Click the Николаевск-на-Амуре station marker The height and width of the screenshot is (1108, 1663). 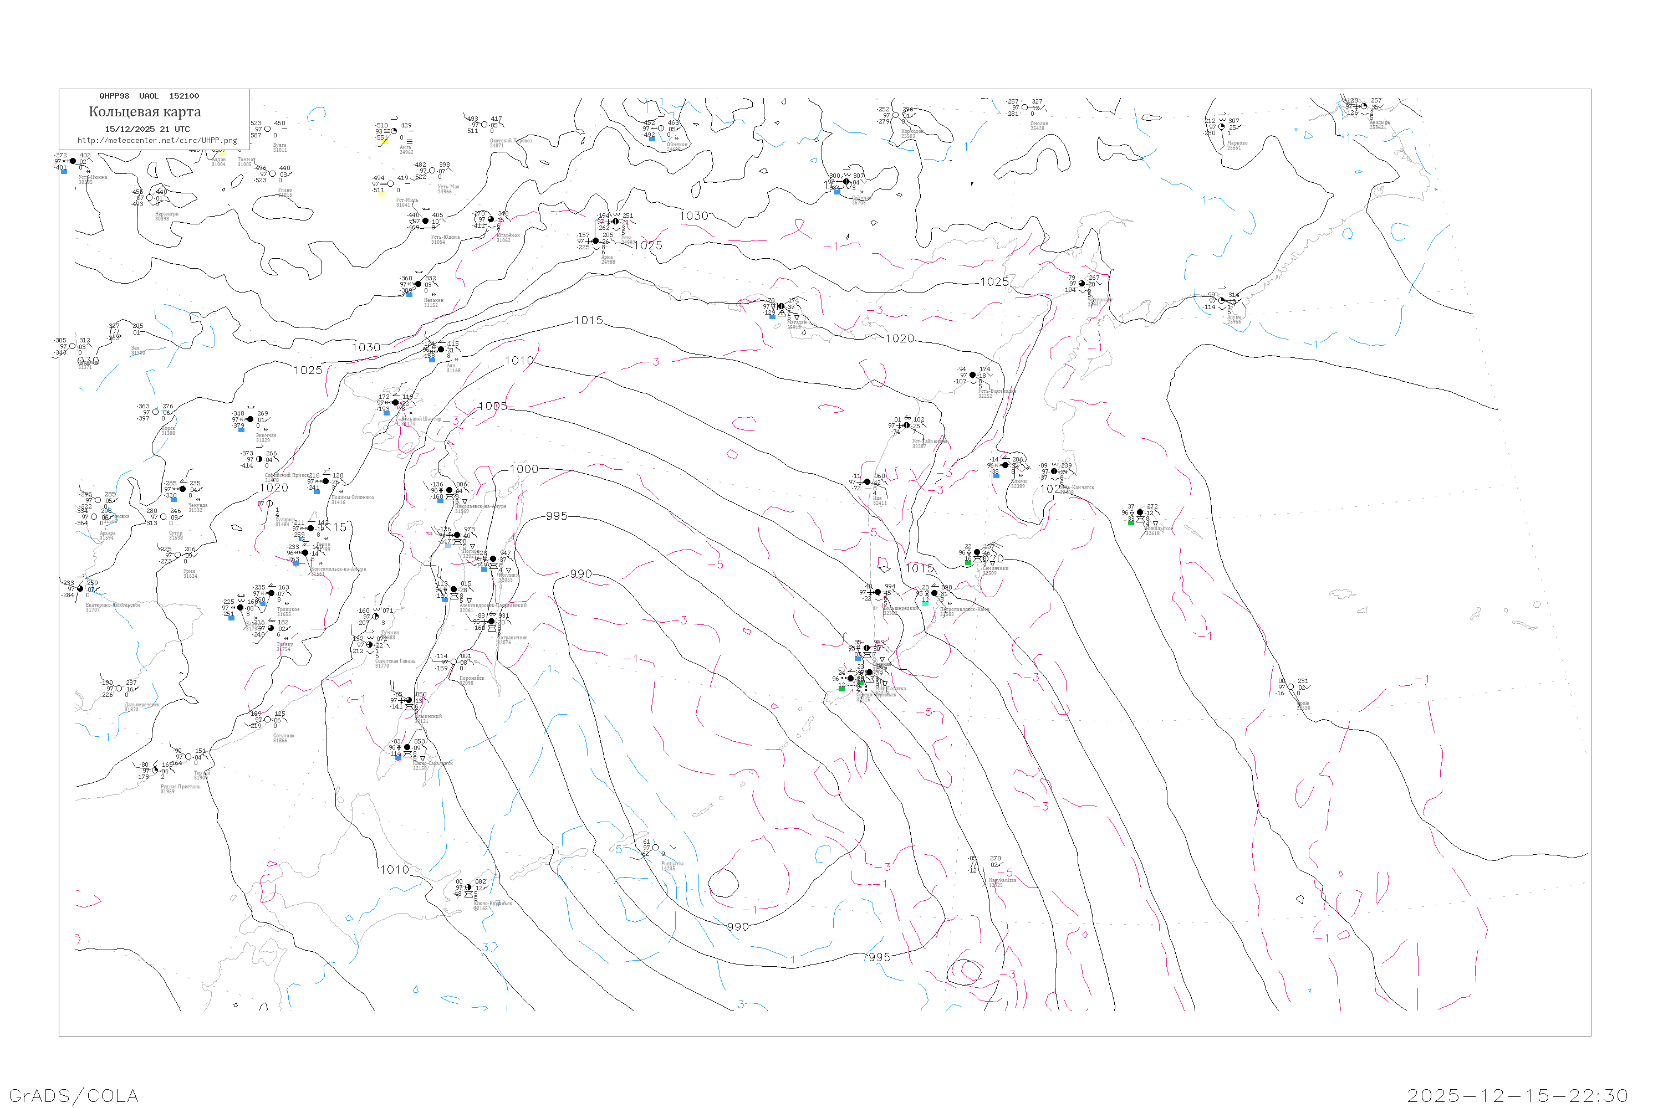(x=449, y=490)
